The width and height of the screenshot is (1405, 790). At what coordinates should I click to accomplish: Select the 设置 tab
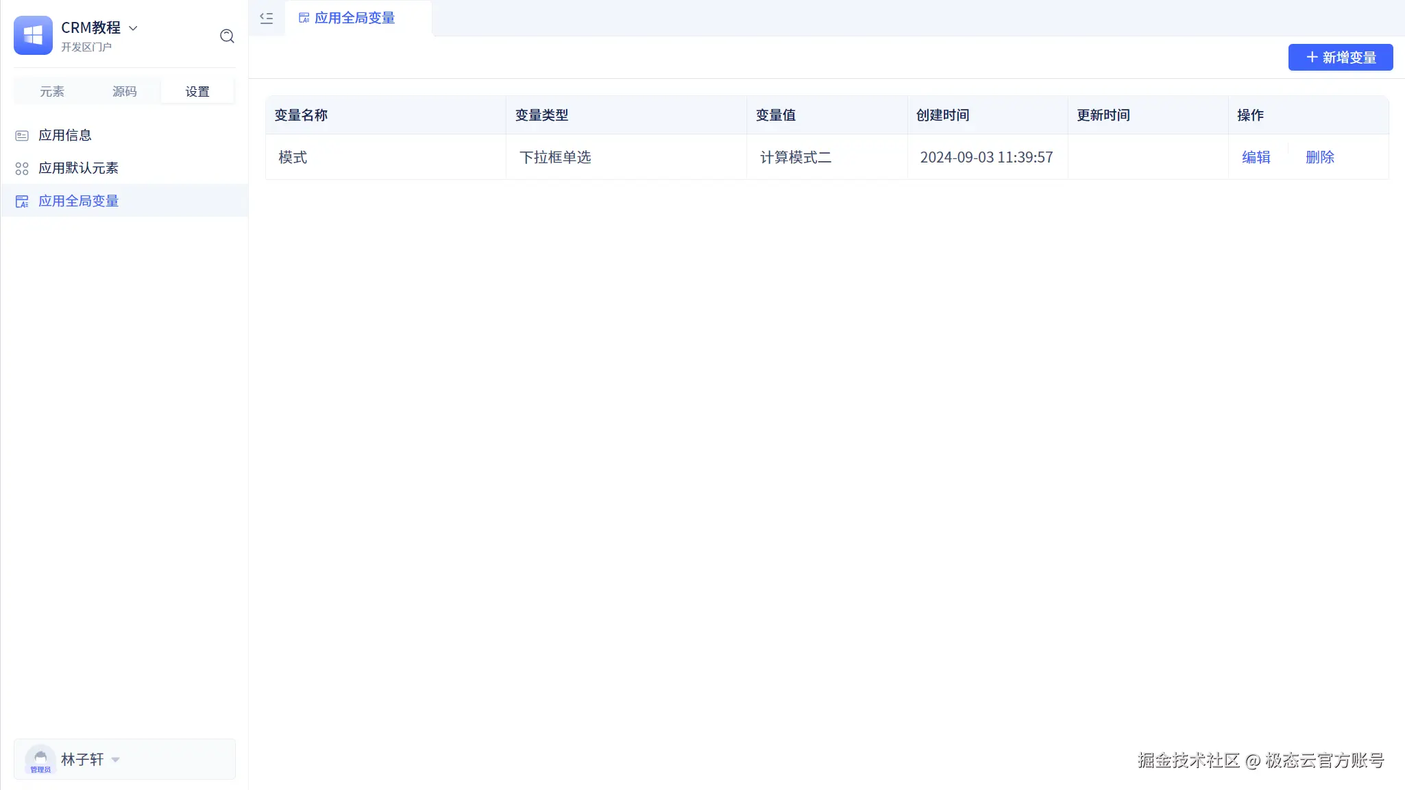[197, 92]
